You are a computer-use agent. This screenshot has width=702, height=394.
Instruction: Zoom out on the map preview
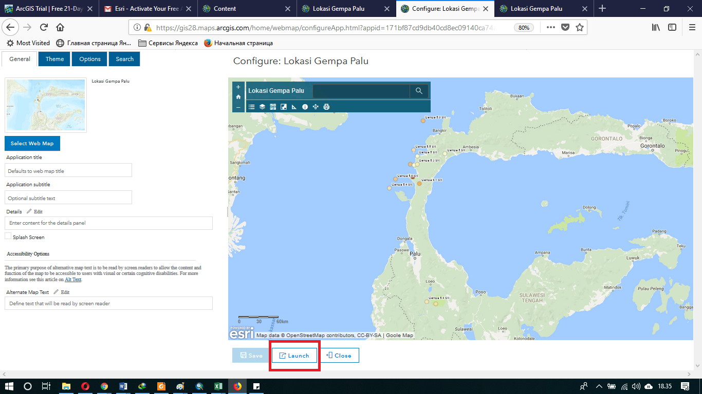click(238, 107)
